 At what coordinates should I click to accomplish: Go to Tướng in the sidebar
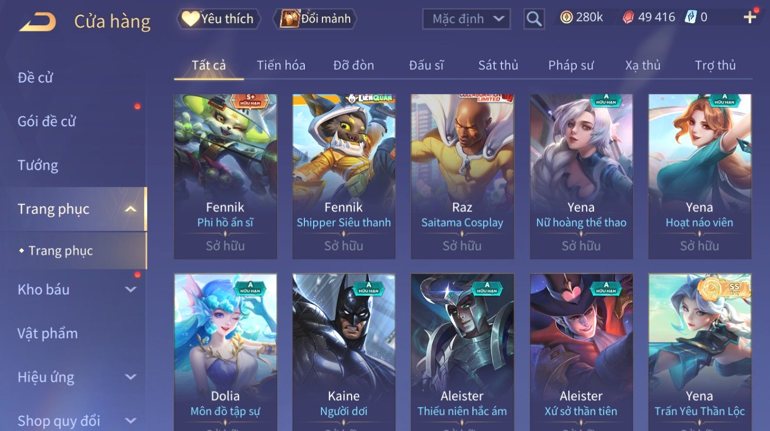point(38,165)
